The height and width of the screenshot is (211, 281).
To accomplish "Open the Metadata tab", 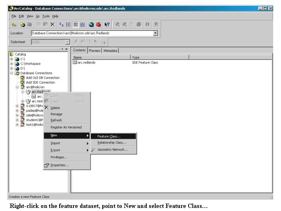I will pyautogui.click(x=110, y=50).
